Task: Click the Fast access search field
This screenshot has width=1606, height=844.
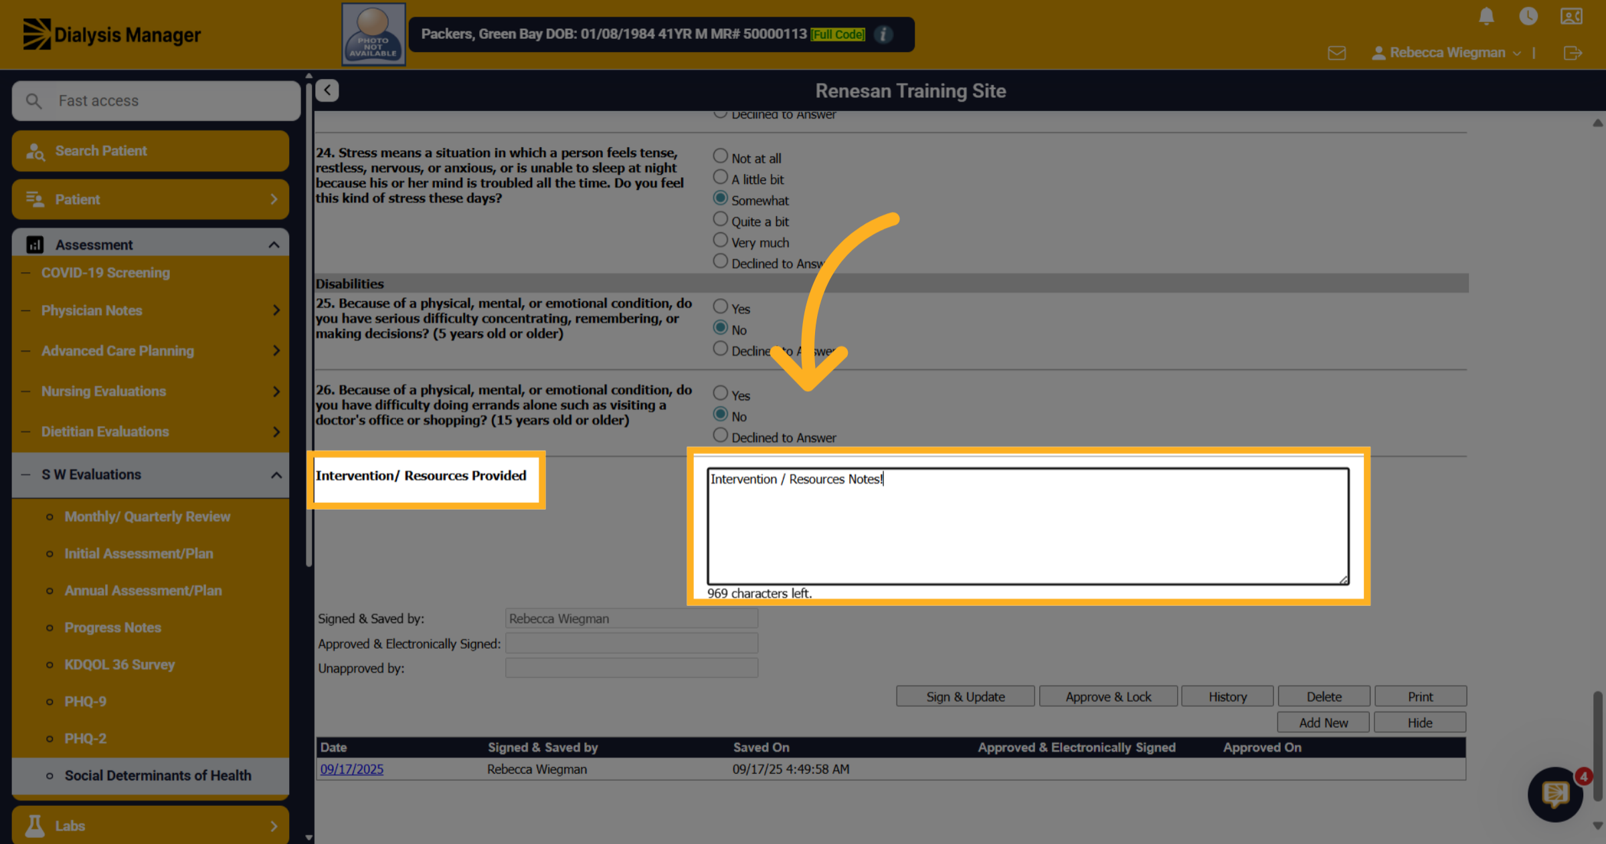Action: tap(156, 101)
